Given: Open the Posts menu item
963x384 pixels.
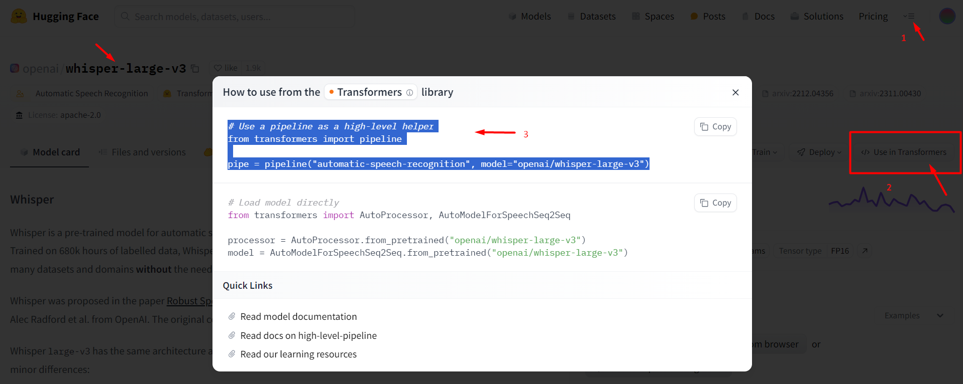Looking at the screenshot, I should coord(708,17).
